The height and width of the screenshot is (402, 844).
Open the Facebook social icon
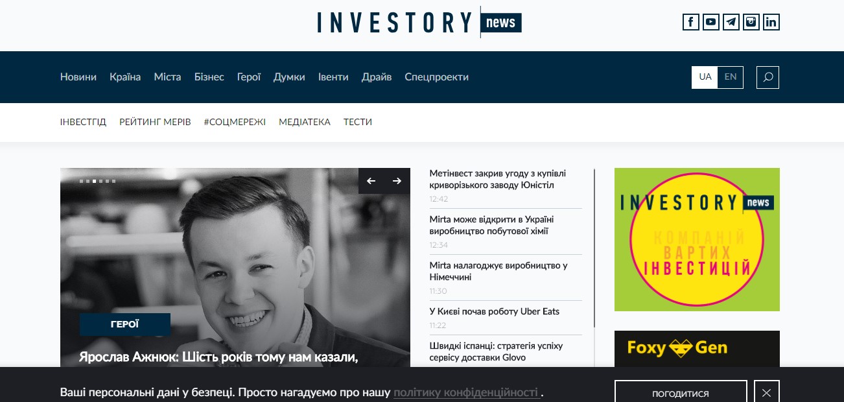click(691, 22)
